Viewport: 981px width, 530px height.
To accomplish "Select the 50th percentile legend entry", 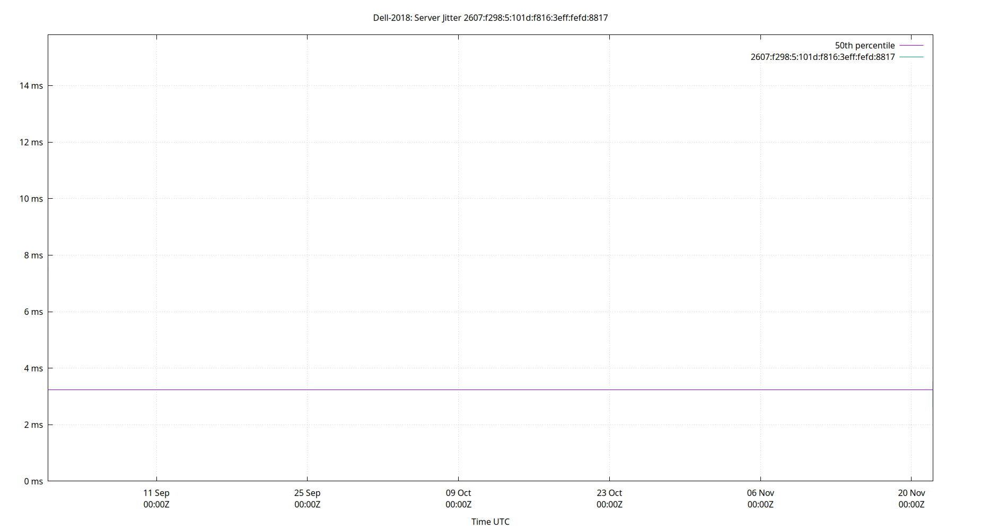I will click(x=864, y=45).
